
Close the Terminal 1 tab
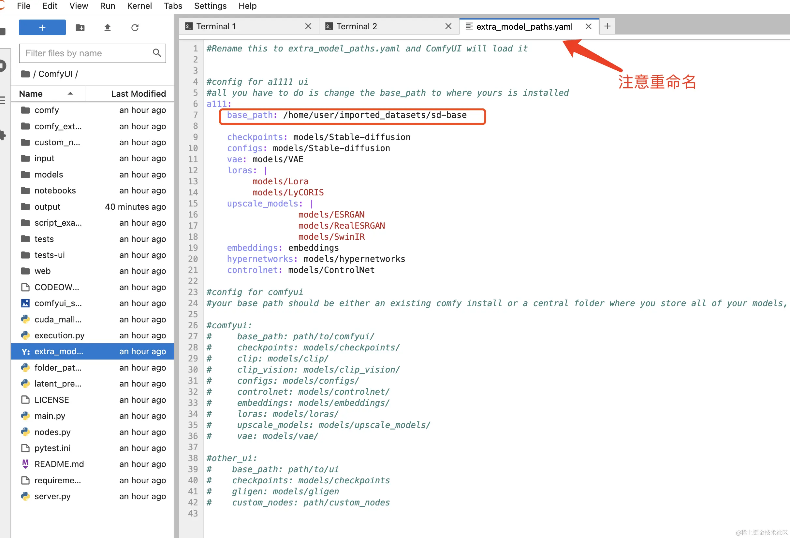(x=308, y=26)
